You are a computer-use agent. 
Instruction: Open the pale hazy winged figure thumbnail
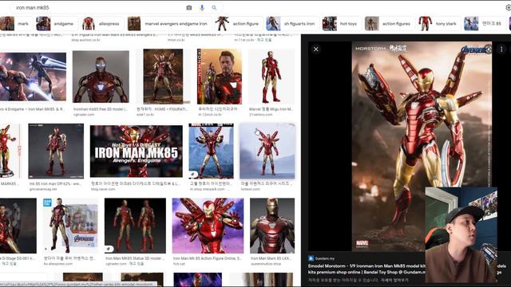(x=267, y=151)
